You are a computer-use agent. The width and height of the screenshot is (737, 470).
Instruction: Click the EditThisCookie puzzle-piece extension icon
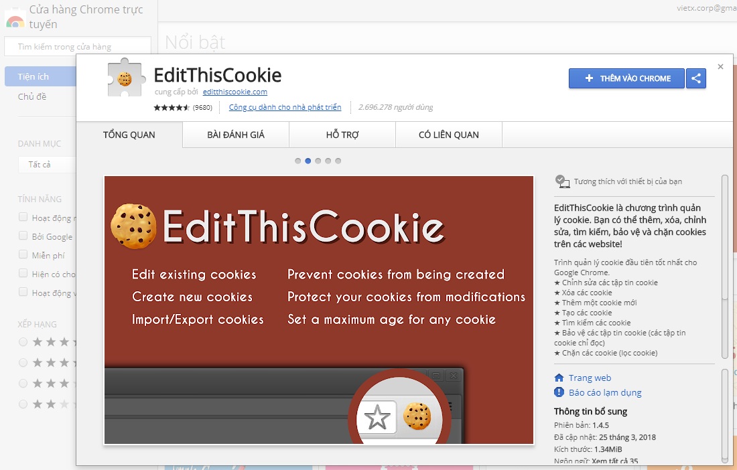point(124,78)
